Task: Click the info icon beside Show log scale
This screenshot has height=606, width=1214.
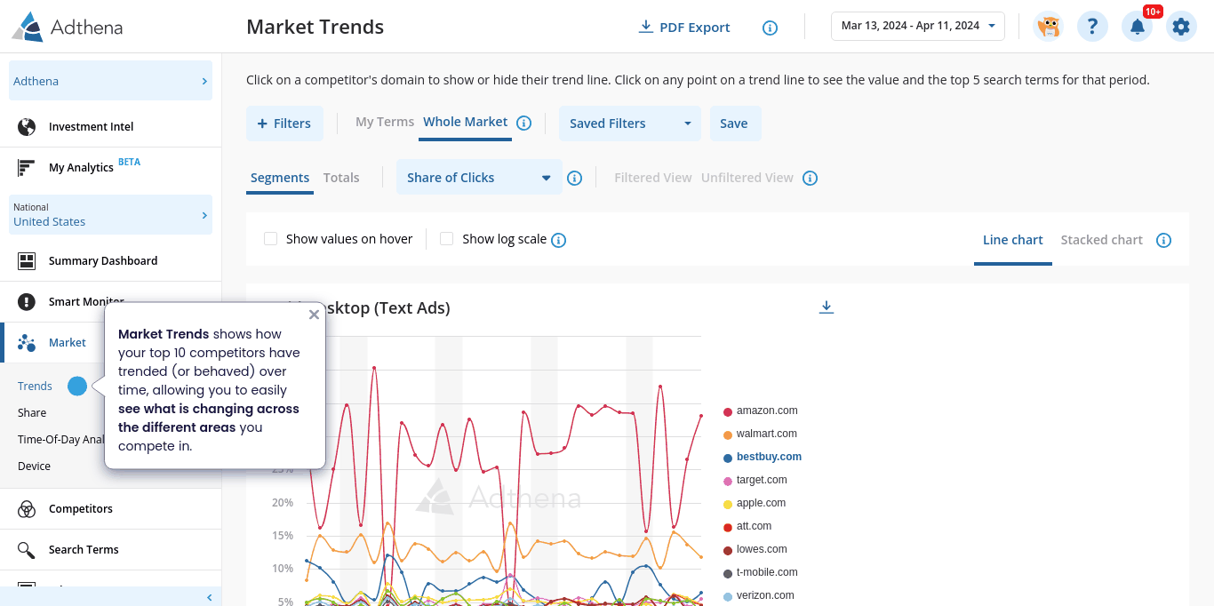Action: pos(558,240)
